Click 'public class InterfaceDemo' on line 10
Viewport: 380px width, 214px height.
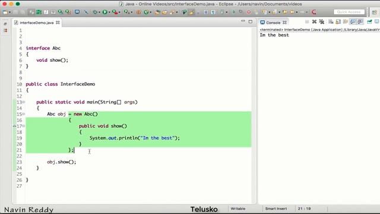pos(61,84)
